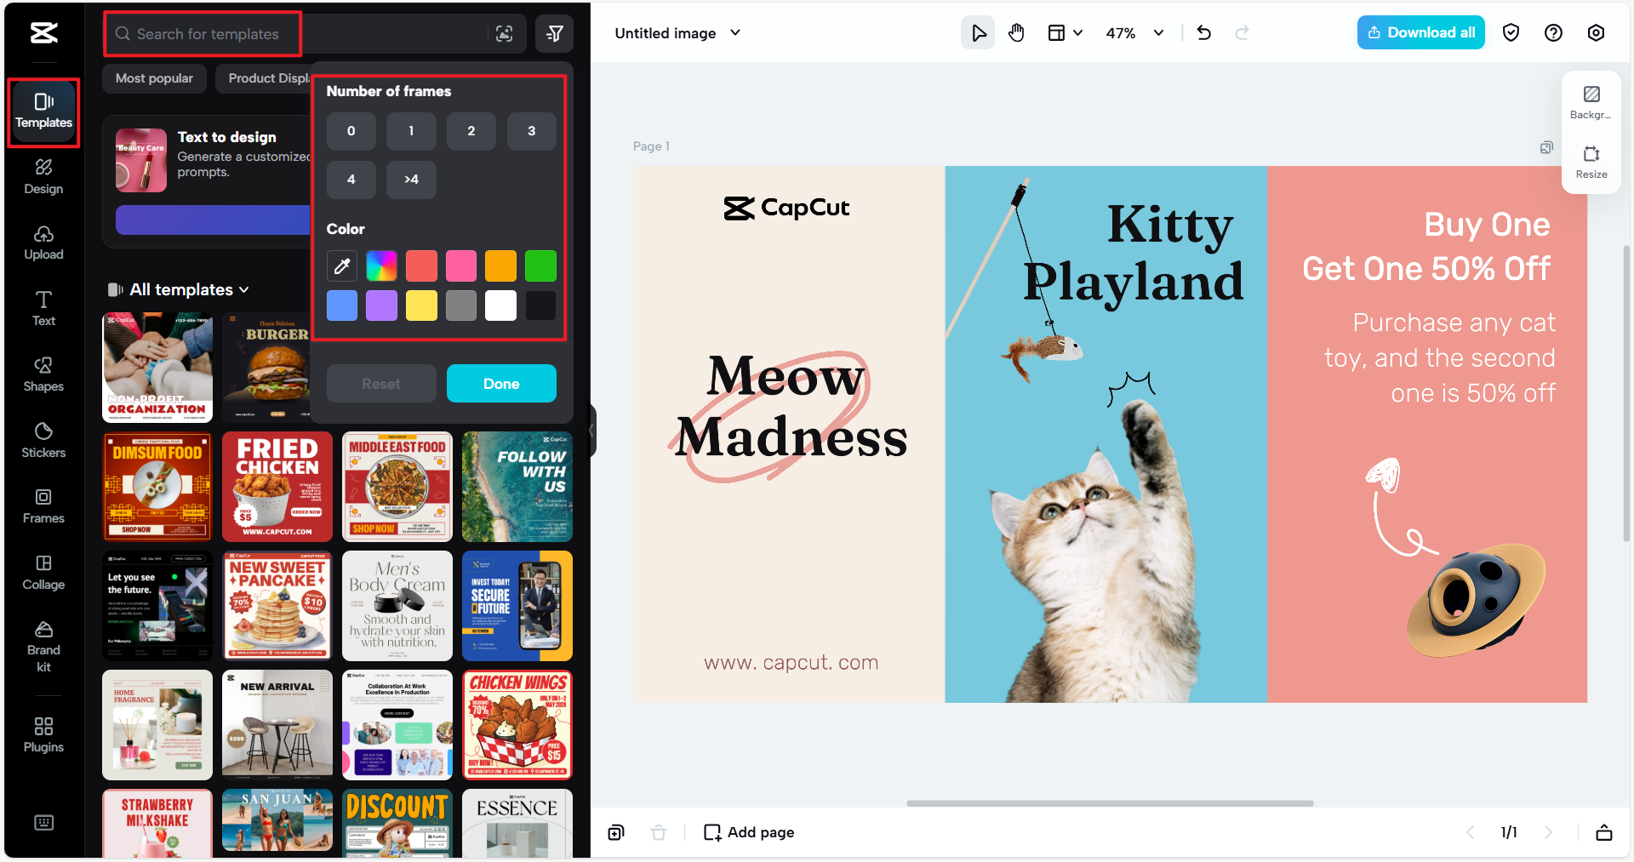Click the Undo arrow
This screenshot has width=1634, height=862.
point(1203,33)
